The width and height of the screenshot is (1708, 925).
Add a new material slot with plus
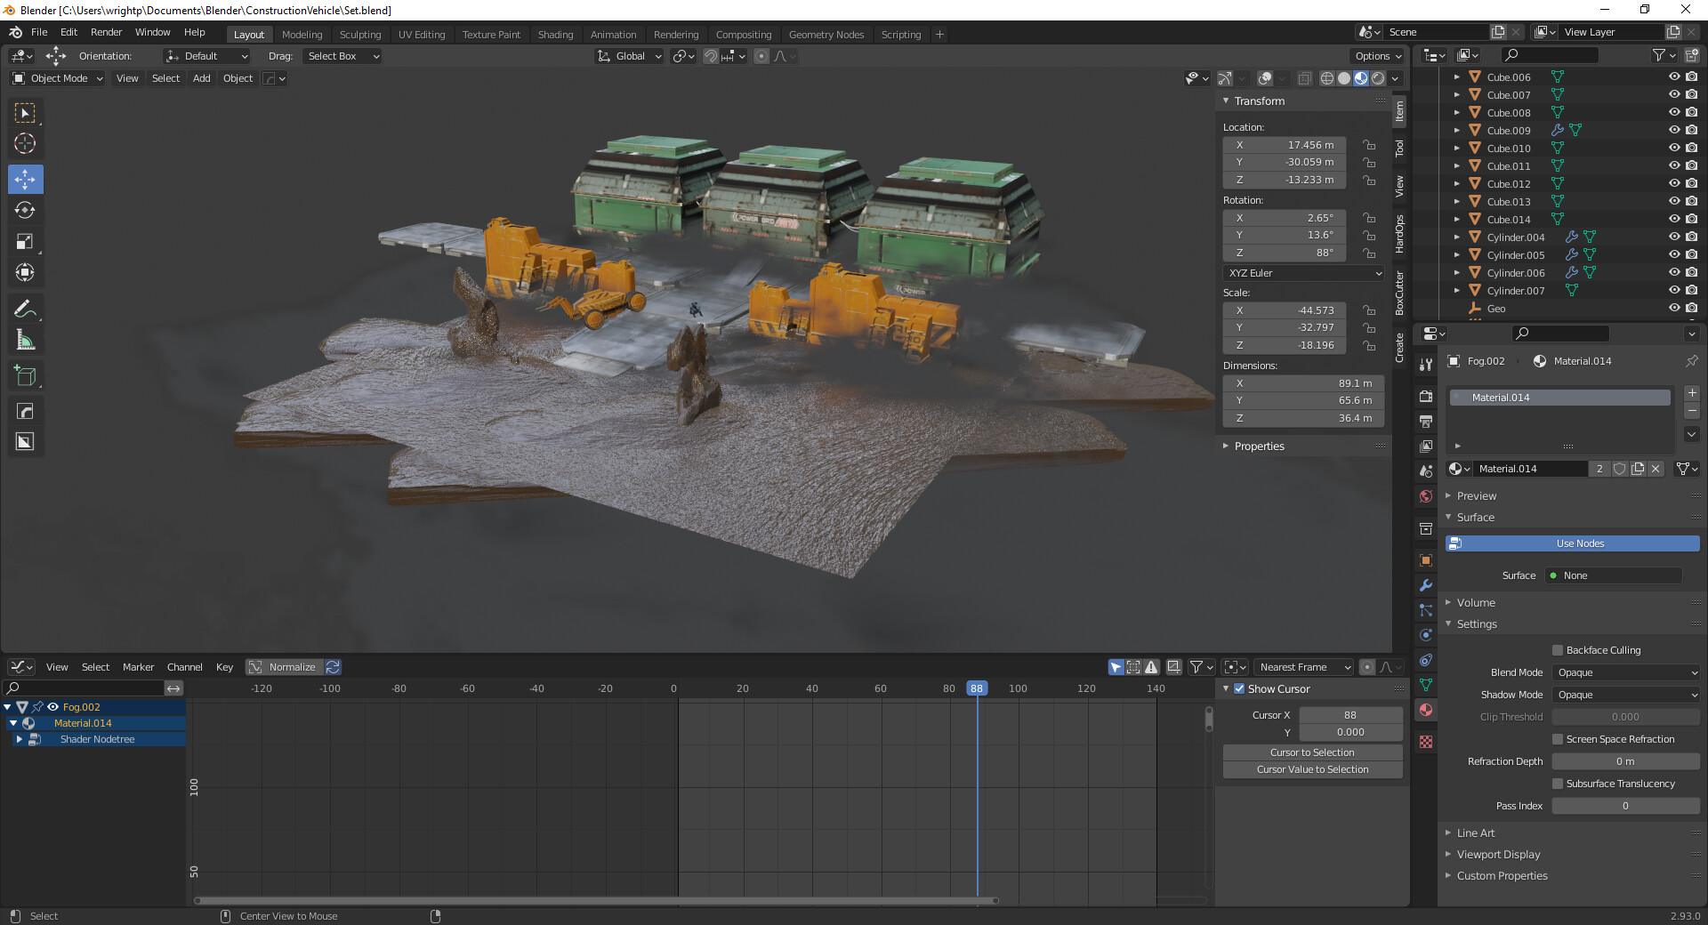[1692, 393]
